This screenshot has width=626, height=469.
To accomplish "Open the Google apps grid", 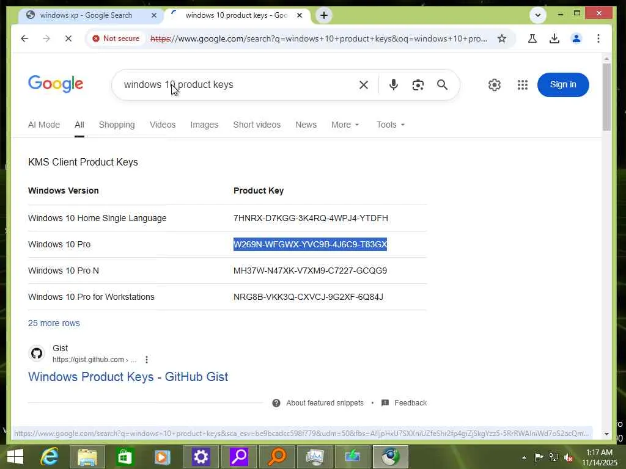I will pos(523,84).
